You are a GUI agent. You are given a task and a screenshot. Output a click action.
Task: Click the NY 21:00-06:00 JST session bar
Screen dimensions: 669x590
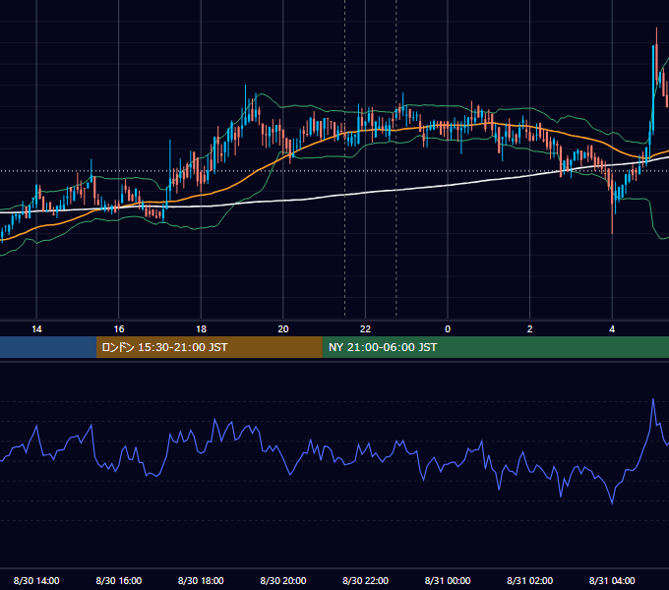(x=495, y=347)
